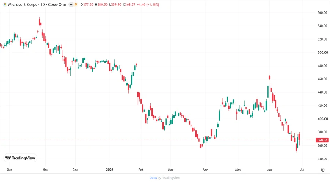
Task: Click the 460.00 price axis label
Action: [x=322, y=79]
